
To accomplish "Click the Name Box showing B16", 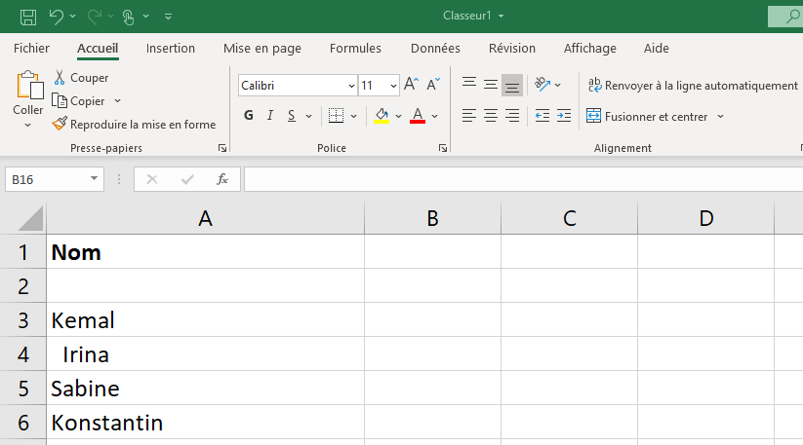I will click(x=47, y=179).
